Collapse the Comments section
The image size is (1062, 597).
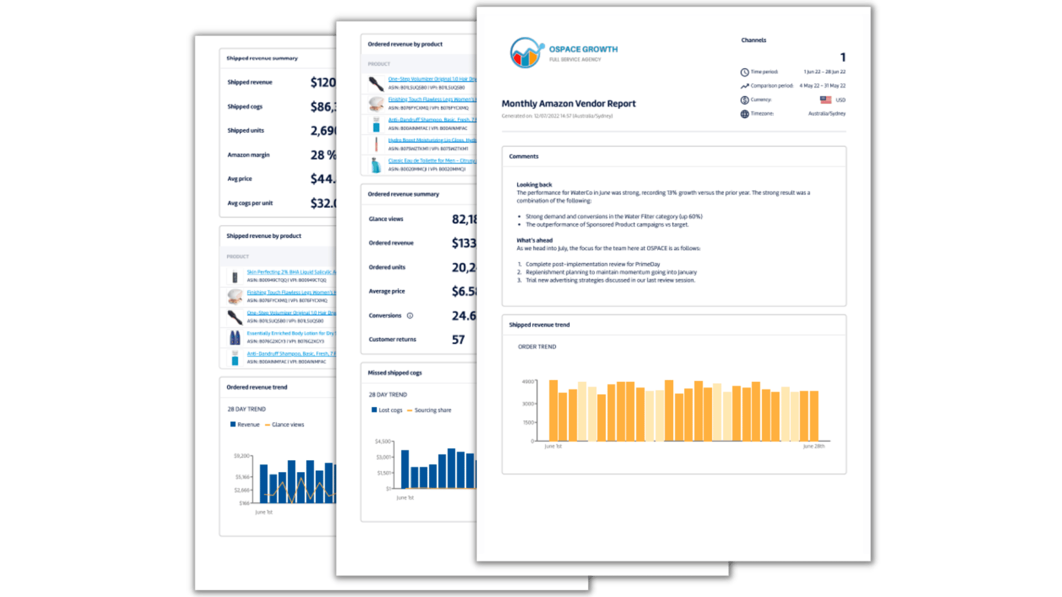(x=523, y=156)
